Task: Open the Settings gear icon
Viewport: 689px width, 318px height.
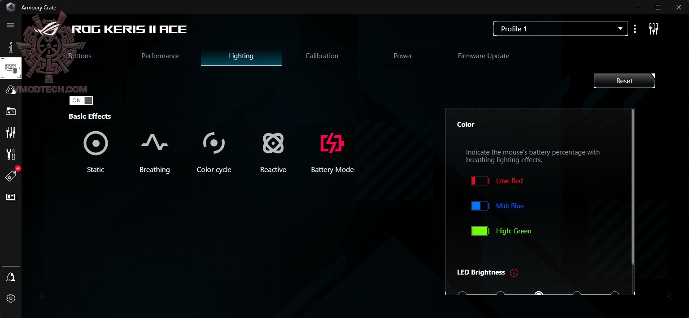Action: tap(11, 298)
